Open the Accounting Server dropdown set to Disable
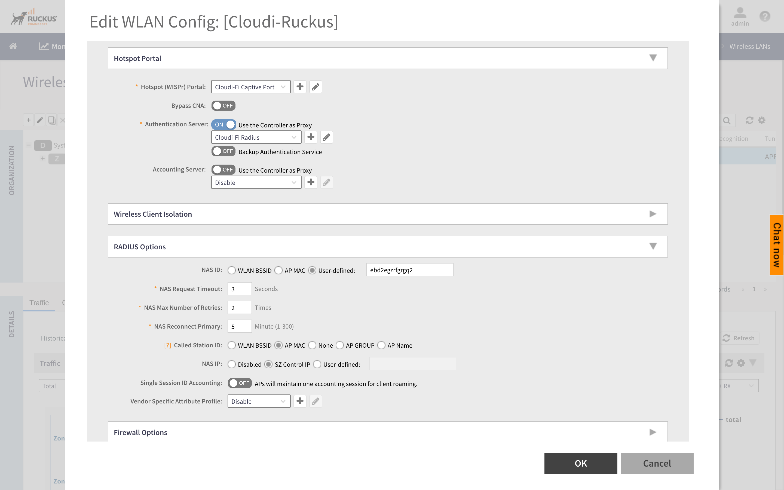The width and height of the screenshot is (784, 490). (256, 182)
